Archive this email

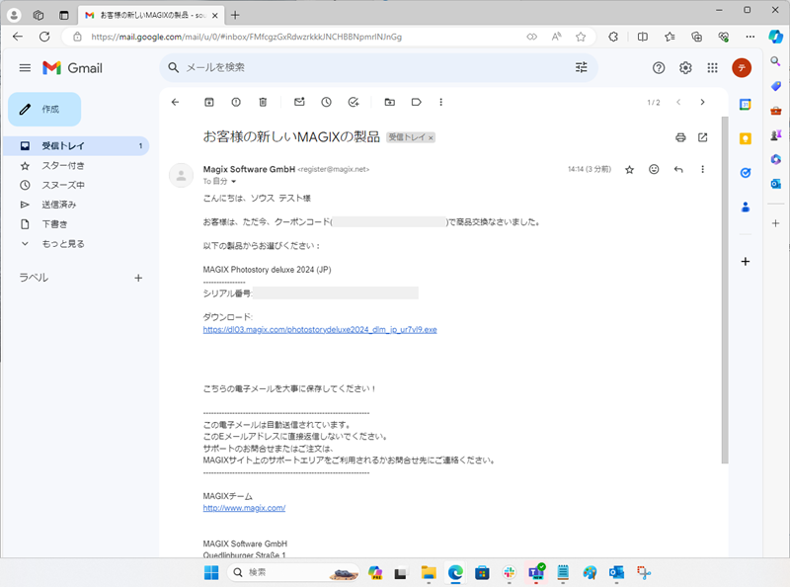point(209,102)
